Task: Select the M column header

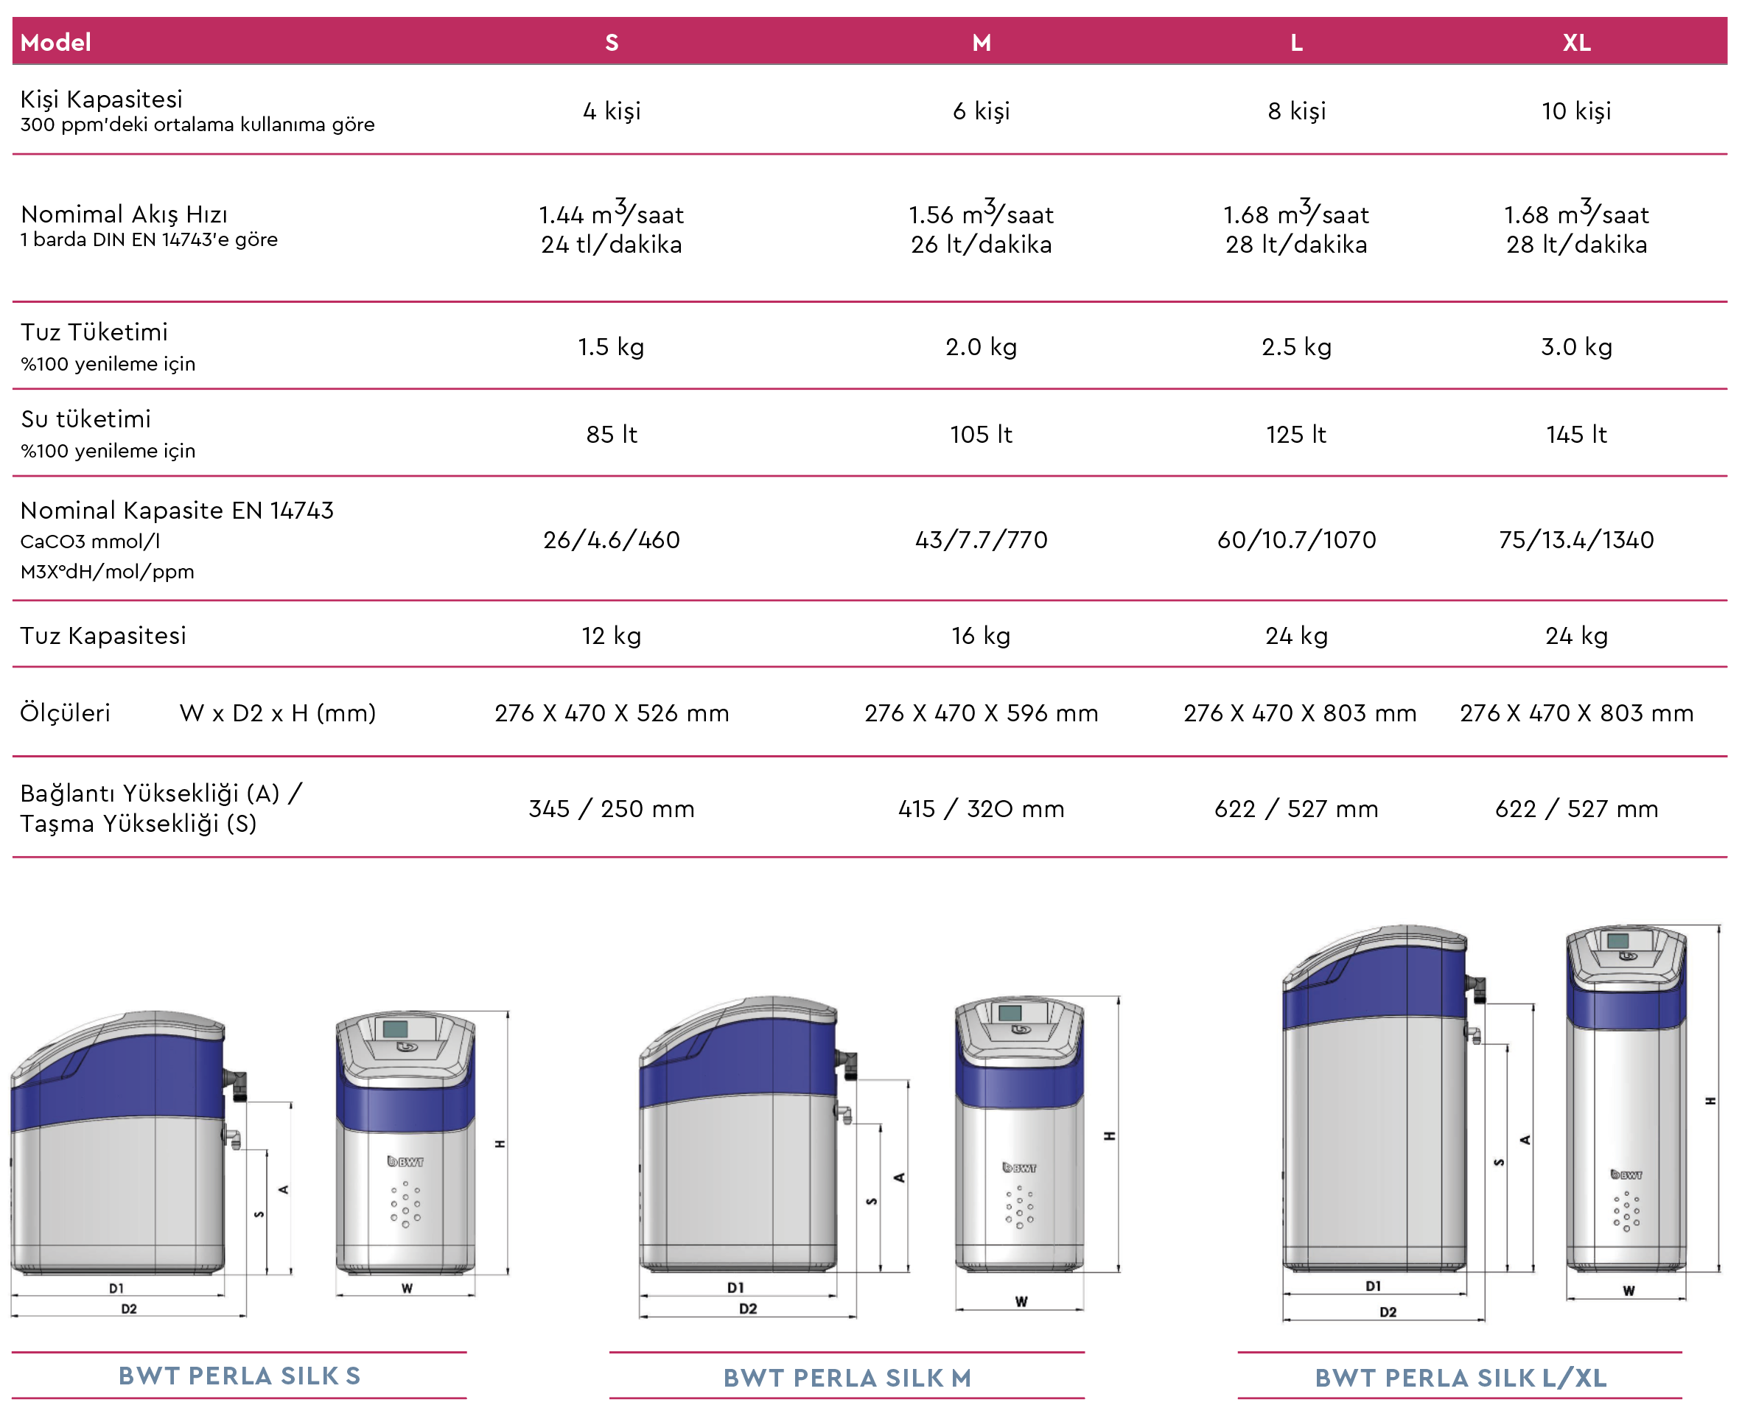Action: (x=982, y=43)
